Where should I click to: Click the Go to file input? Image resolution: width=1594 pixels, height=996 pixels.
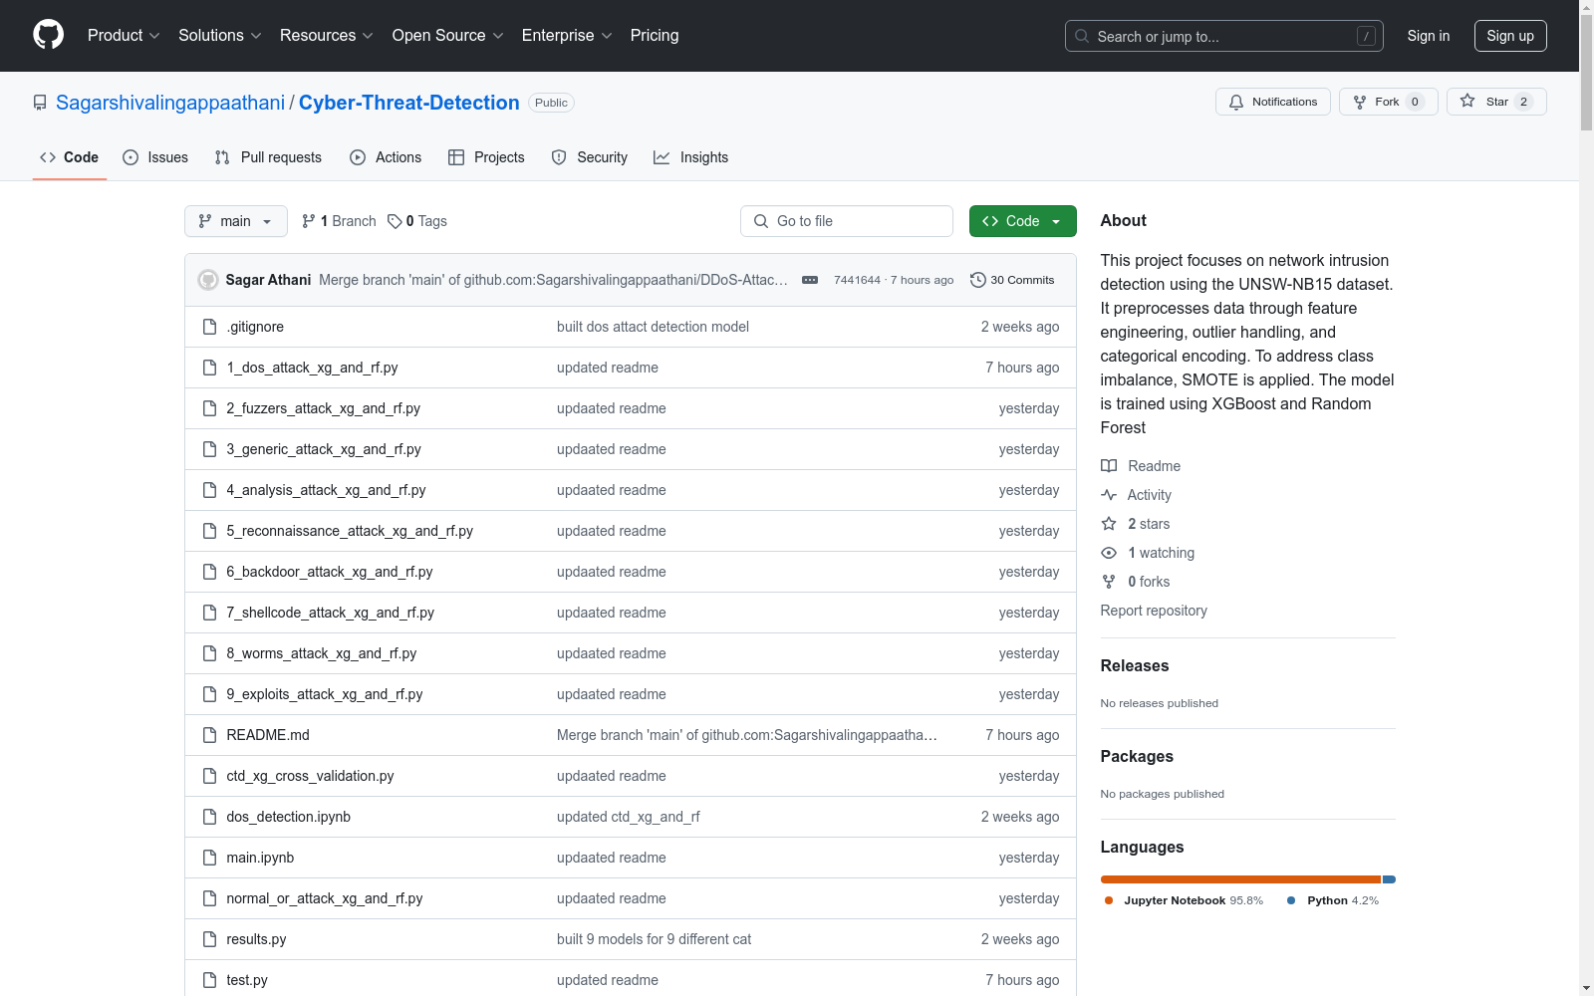point(847,221)
